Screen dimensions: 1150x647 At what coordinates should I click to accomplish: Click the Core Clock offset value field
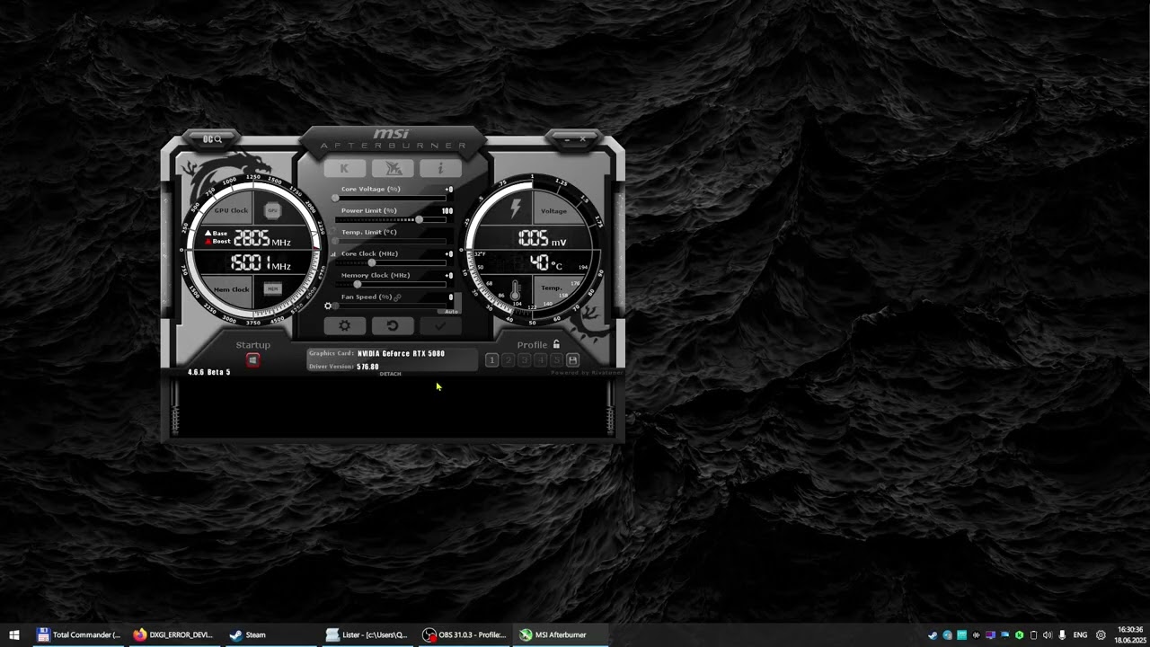pyautogui.click(x=449, y=253)
